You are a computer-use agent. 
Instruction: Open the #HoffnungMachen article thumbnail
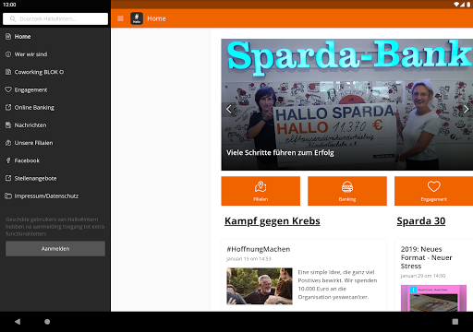pyautogui.click(x=260, y=286)
